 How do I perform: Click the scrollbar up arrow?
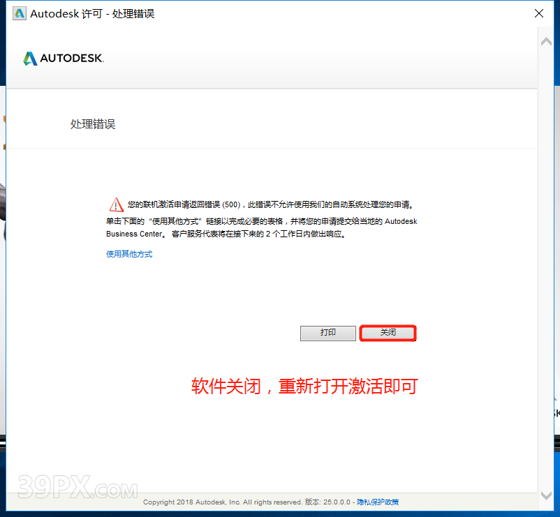tap(546, 41)
